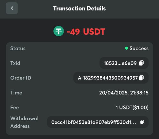Click the Fee label
The height and width of the screenshot is (139, 159).
pyautogui.click(x=15, y=108)
